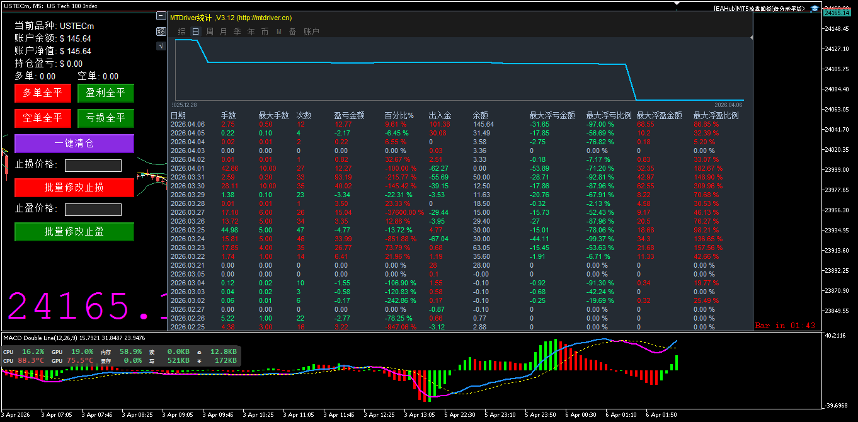
Task: Click the 当前品种 USTECm label
Action: tap(55, 26)
